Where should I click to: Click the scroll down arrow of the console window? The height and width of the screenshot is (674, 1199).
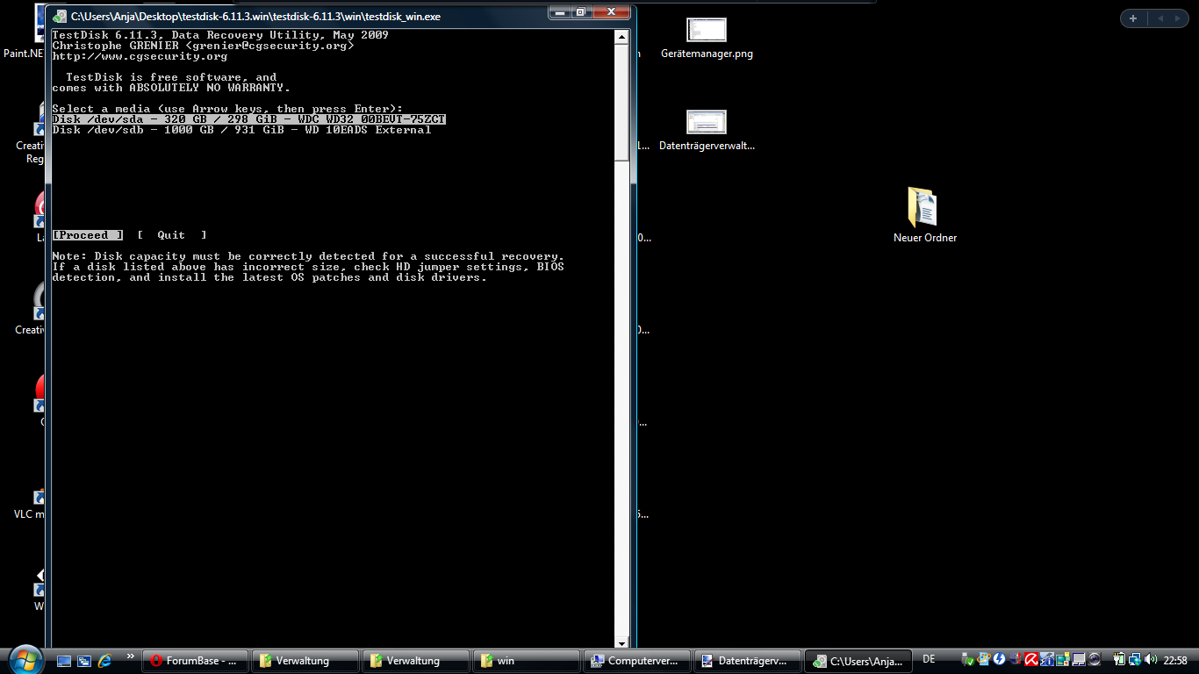tap(621, 643)
